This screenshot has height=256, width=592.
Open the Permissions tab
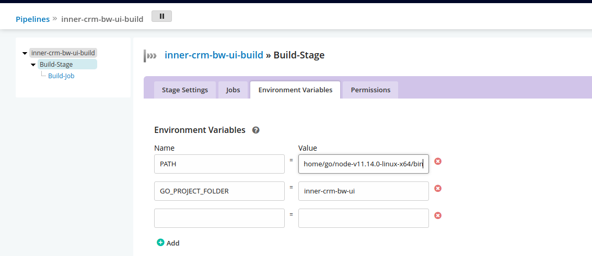[x=370, y=90]
